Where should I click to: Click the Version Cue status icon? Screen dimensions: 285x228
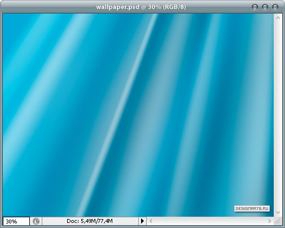click(x=36, y=221)
